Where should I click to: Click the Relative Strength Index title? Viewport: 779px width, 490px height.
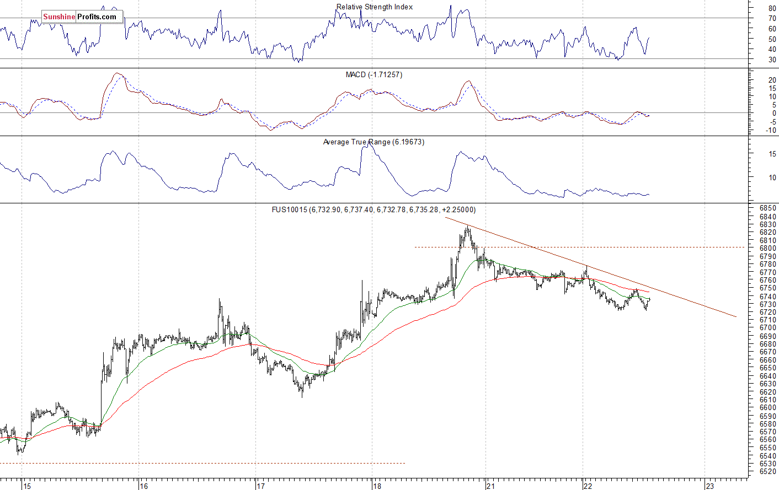click(375, 7)
